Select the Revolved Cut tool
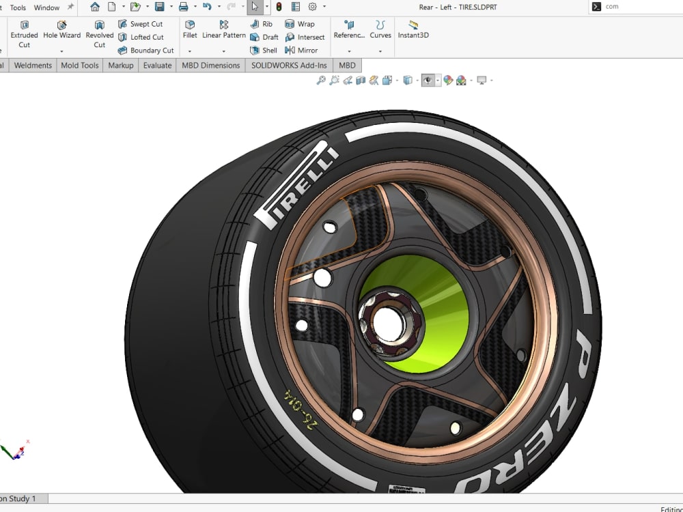Image resolution: width=683 pixels, height=512 pixels. (99, 34)
